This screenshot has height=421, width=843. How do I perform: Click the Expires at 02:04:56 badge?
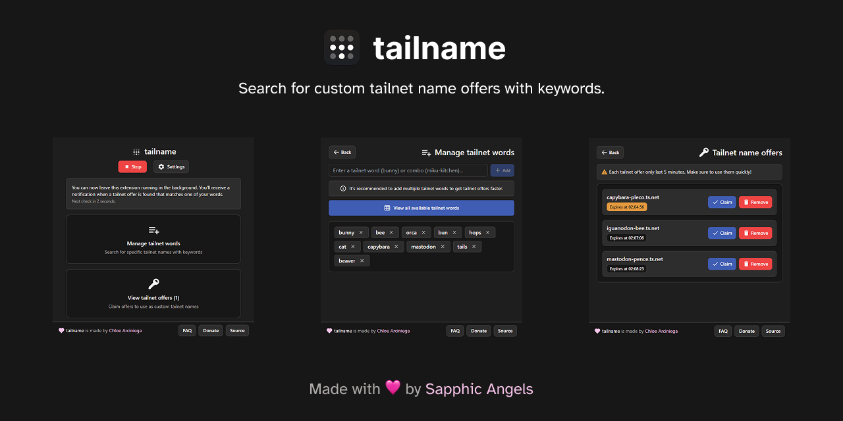(x=627, y=207)
